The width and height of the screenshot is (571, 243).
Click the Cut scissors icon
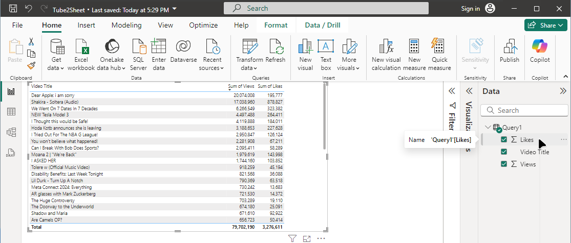31,41
